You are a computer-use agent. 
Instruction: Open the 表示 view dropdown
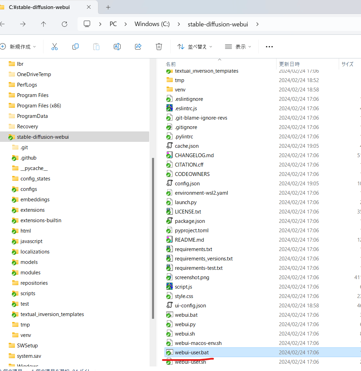(x=238, y=47)
